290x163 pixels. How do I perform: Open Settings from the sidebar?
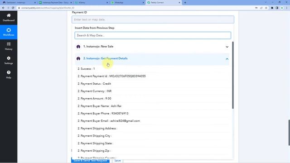point(9,60)
